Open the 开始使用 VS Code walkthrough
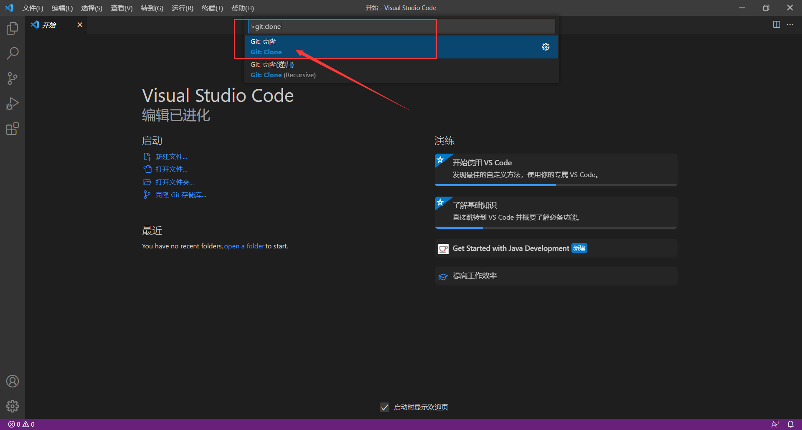Image resolution: width=802 pixels, height=430 pixels. [556, 169]
